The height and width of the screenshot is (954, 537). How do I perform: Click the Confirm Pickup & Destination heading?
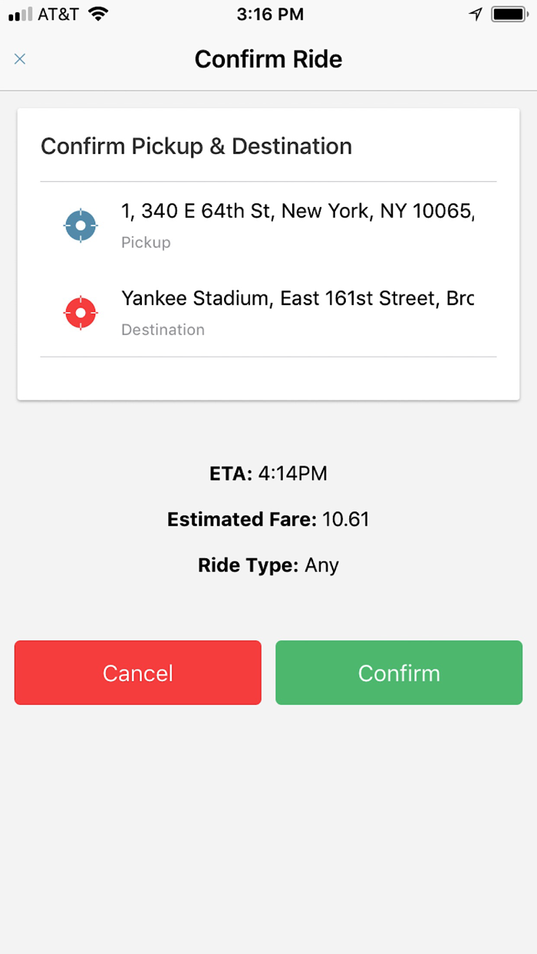(197, 146)
